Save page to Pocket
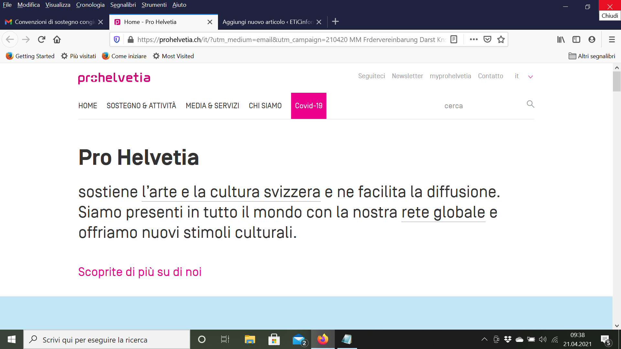Viewport: 621px width, 349px height. [x=487, y=39]
